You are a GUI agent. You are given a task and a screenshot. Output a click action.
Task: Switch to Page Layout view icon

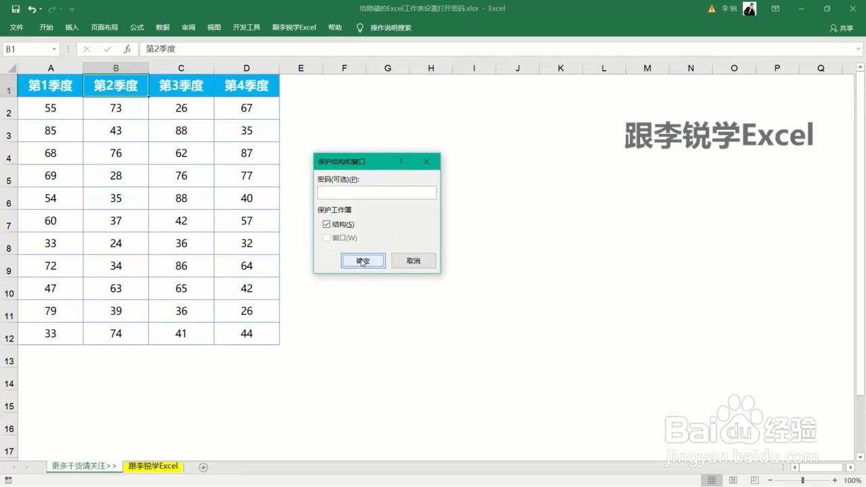733,480
